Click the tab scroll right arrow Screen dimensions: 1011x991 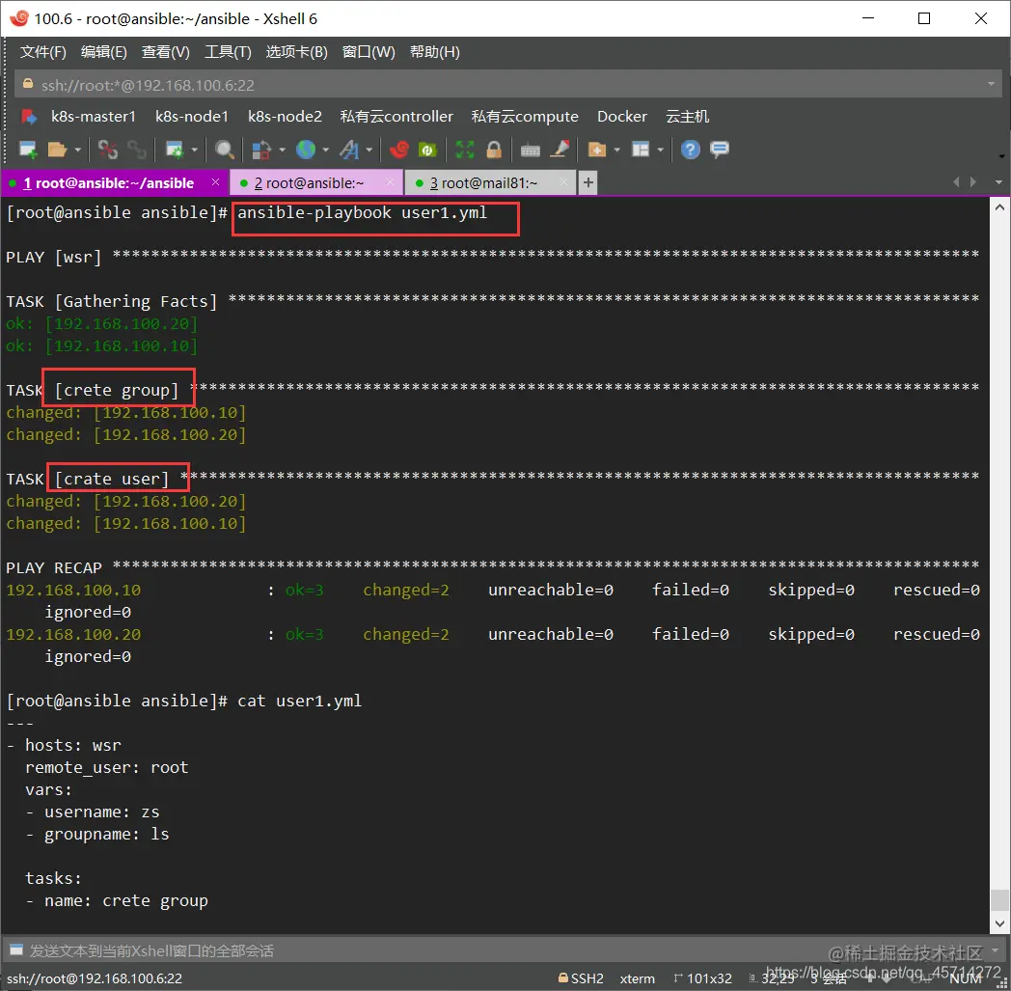[x=973, y=182]
